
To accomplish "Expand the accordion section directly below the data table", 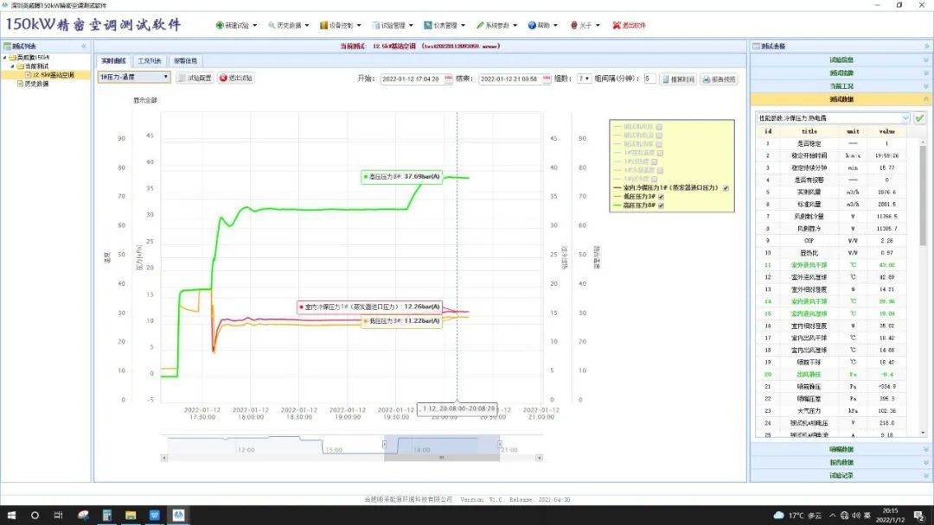I will (x=841, y=450).
